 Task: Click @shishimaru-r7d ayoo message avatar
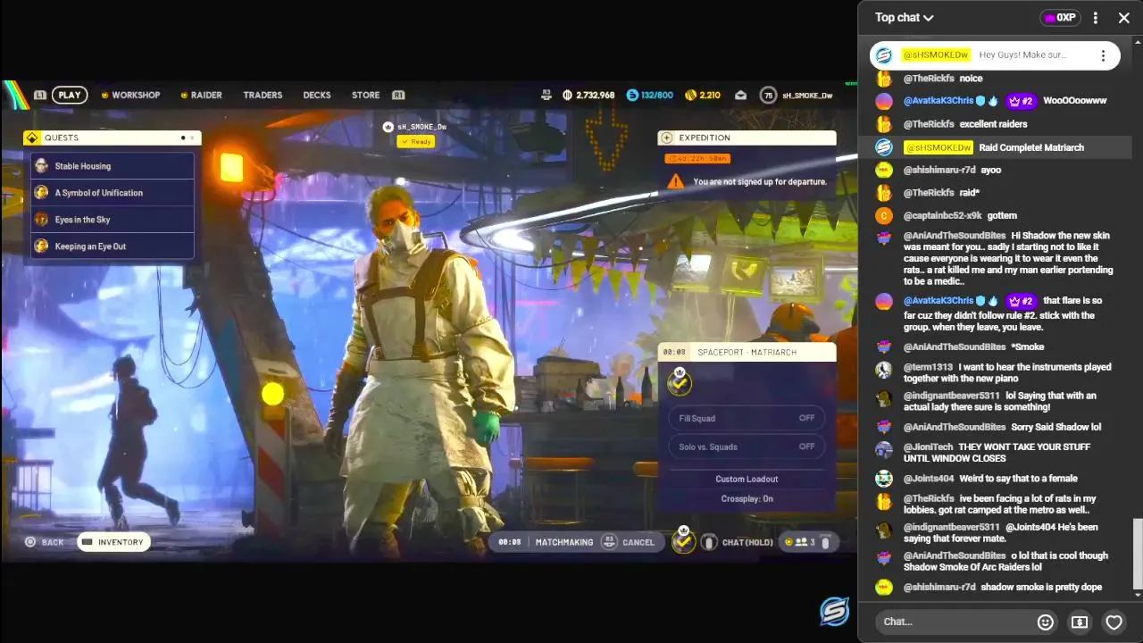pos(884,170)
